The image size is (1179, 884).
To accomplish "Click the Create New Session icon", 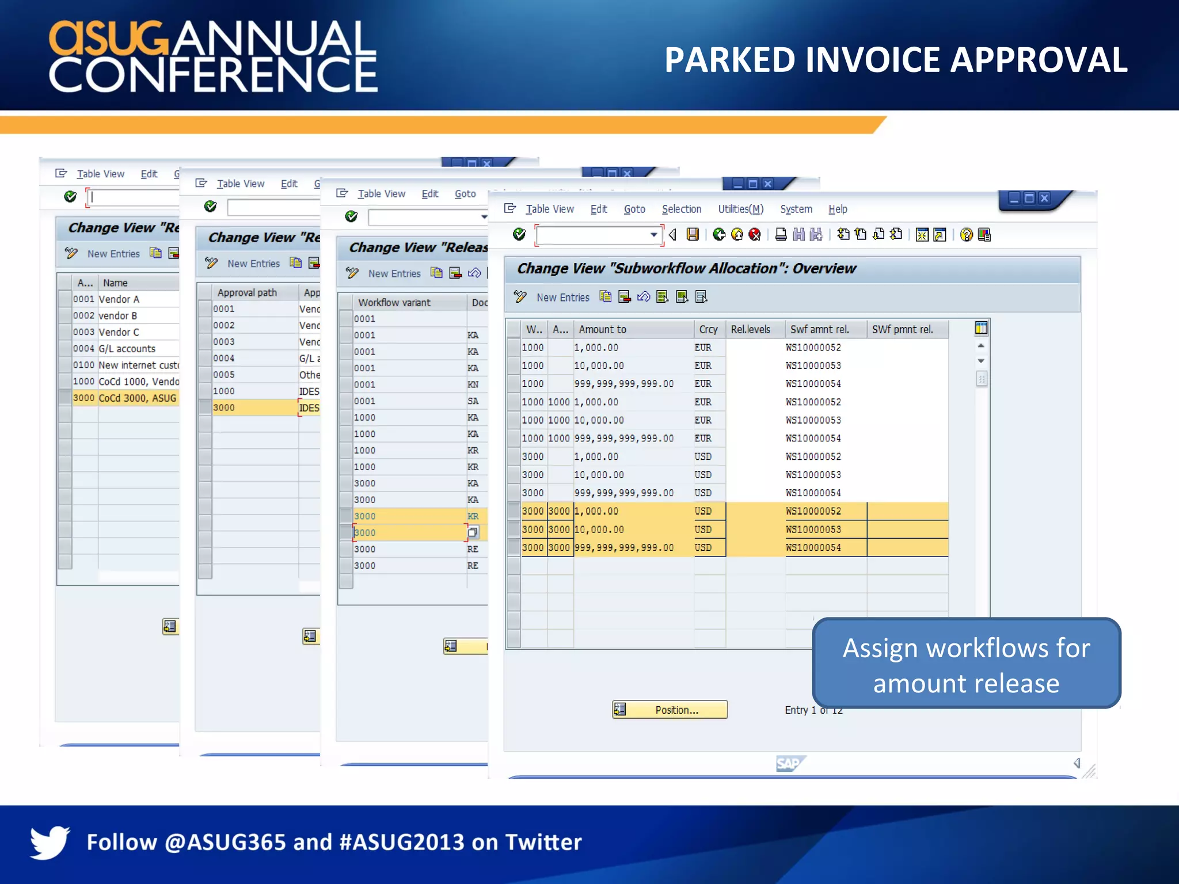I will [922, 235].
